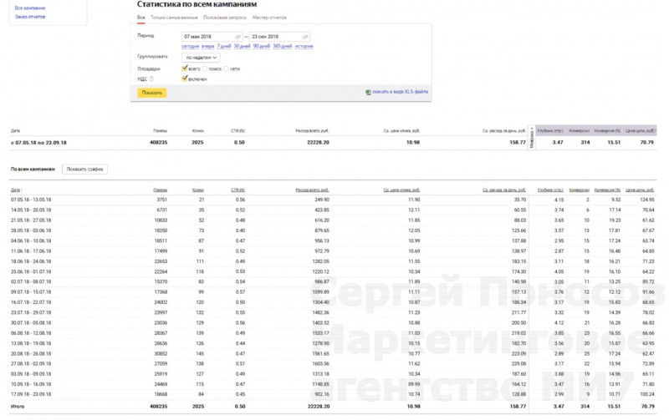Select the 11.06.18 - 17.06.18 row date
Screen dimensions: 669x420
coord(31,251)
